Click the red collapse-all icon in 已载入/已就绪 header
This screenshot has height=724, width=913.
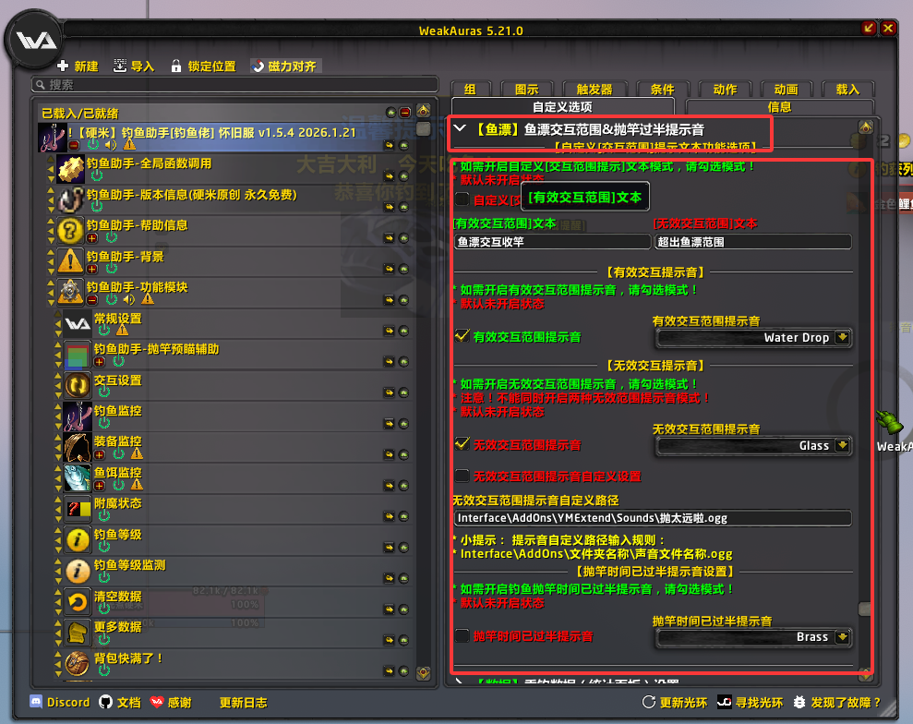tap(405, 113)
